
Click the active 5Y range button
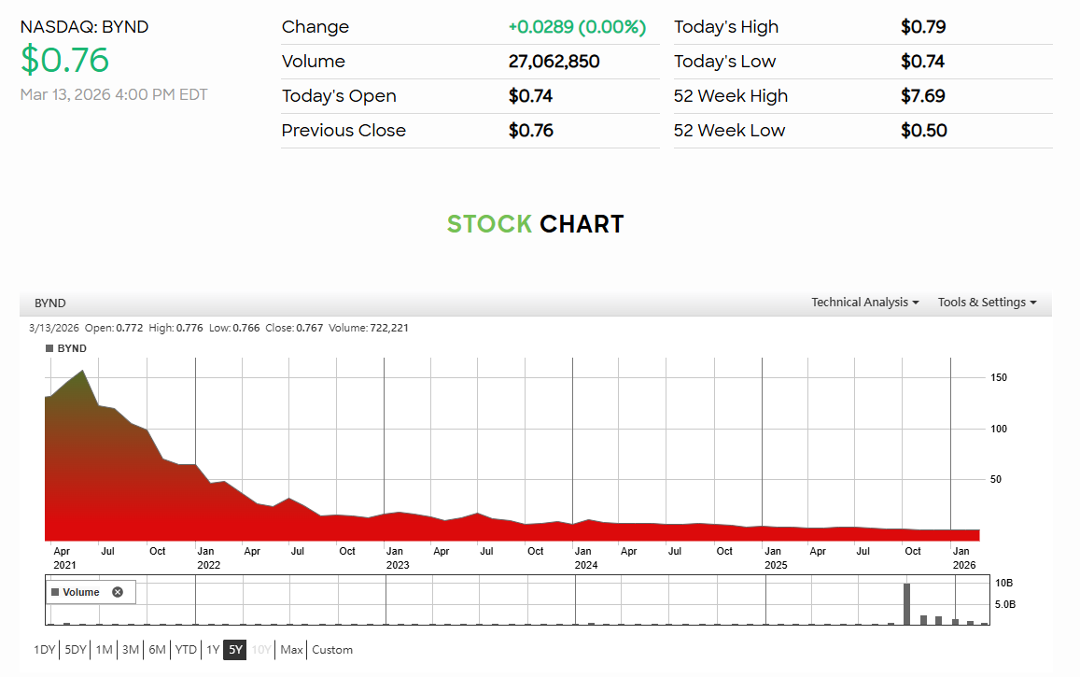[235, 649]
